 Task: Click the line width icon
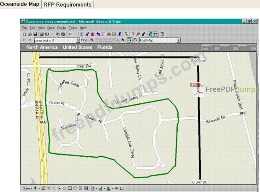[x=116, y=188]
